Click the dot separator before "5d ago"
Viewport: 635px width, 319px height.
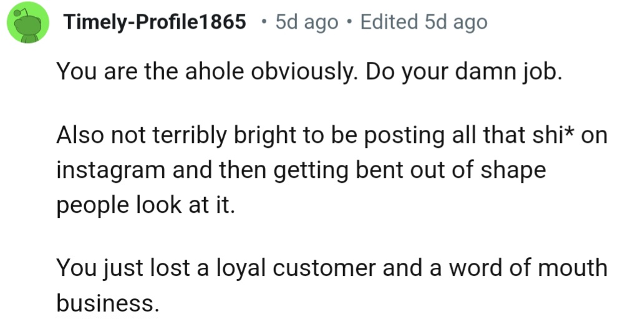pos(264,22)
